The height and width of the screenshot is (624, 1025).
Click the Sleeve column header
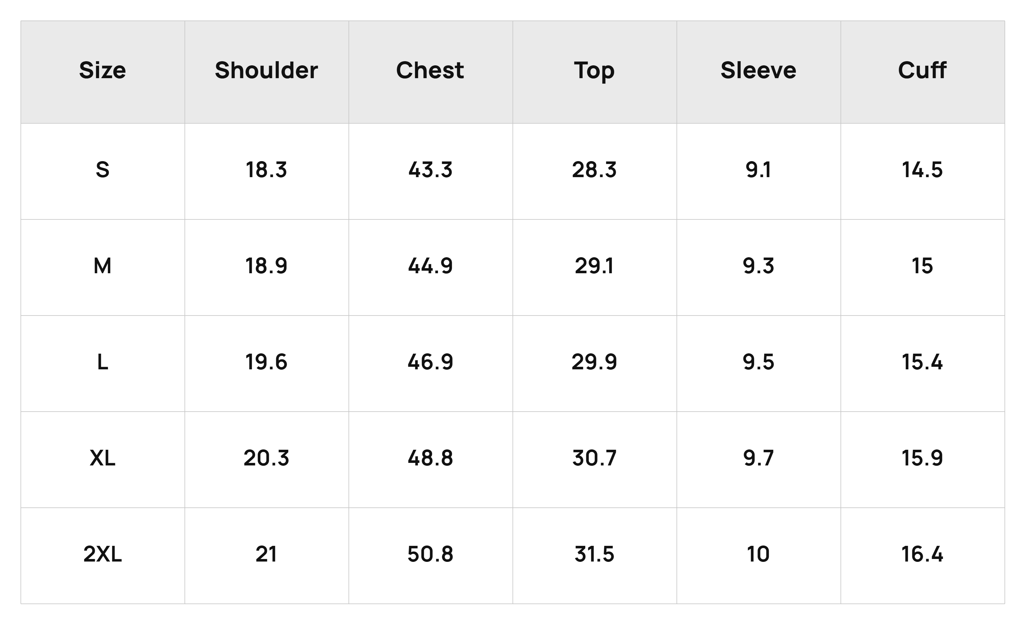pos(758,70)
